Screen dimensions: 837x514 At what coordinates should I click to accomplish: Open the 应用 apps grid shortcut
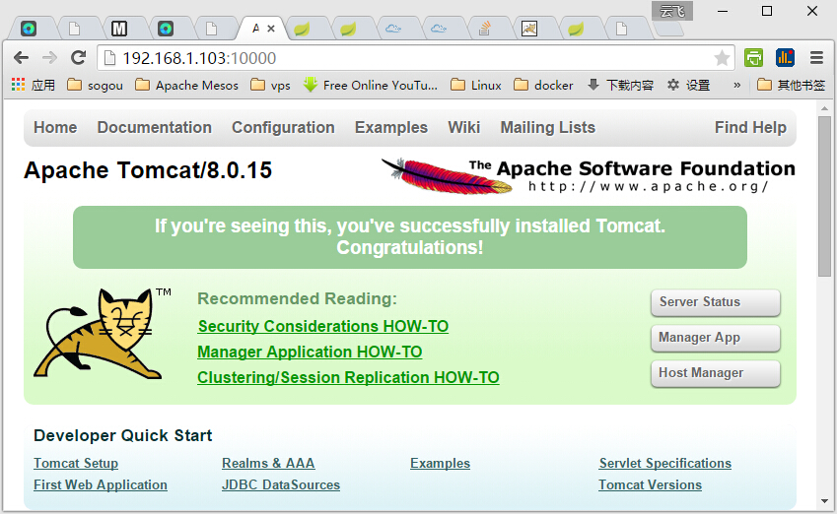click(34, 85)
